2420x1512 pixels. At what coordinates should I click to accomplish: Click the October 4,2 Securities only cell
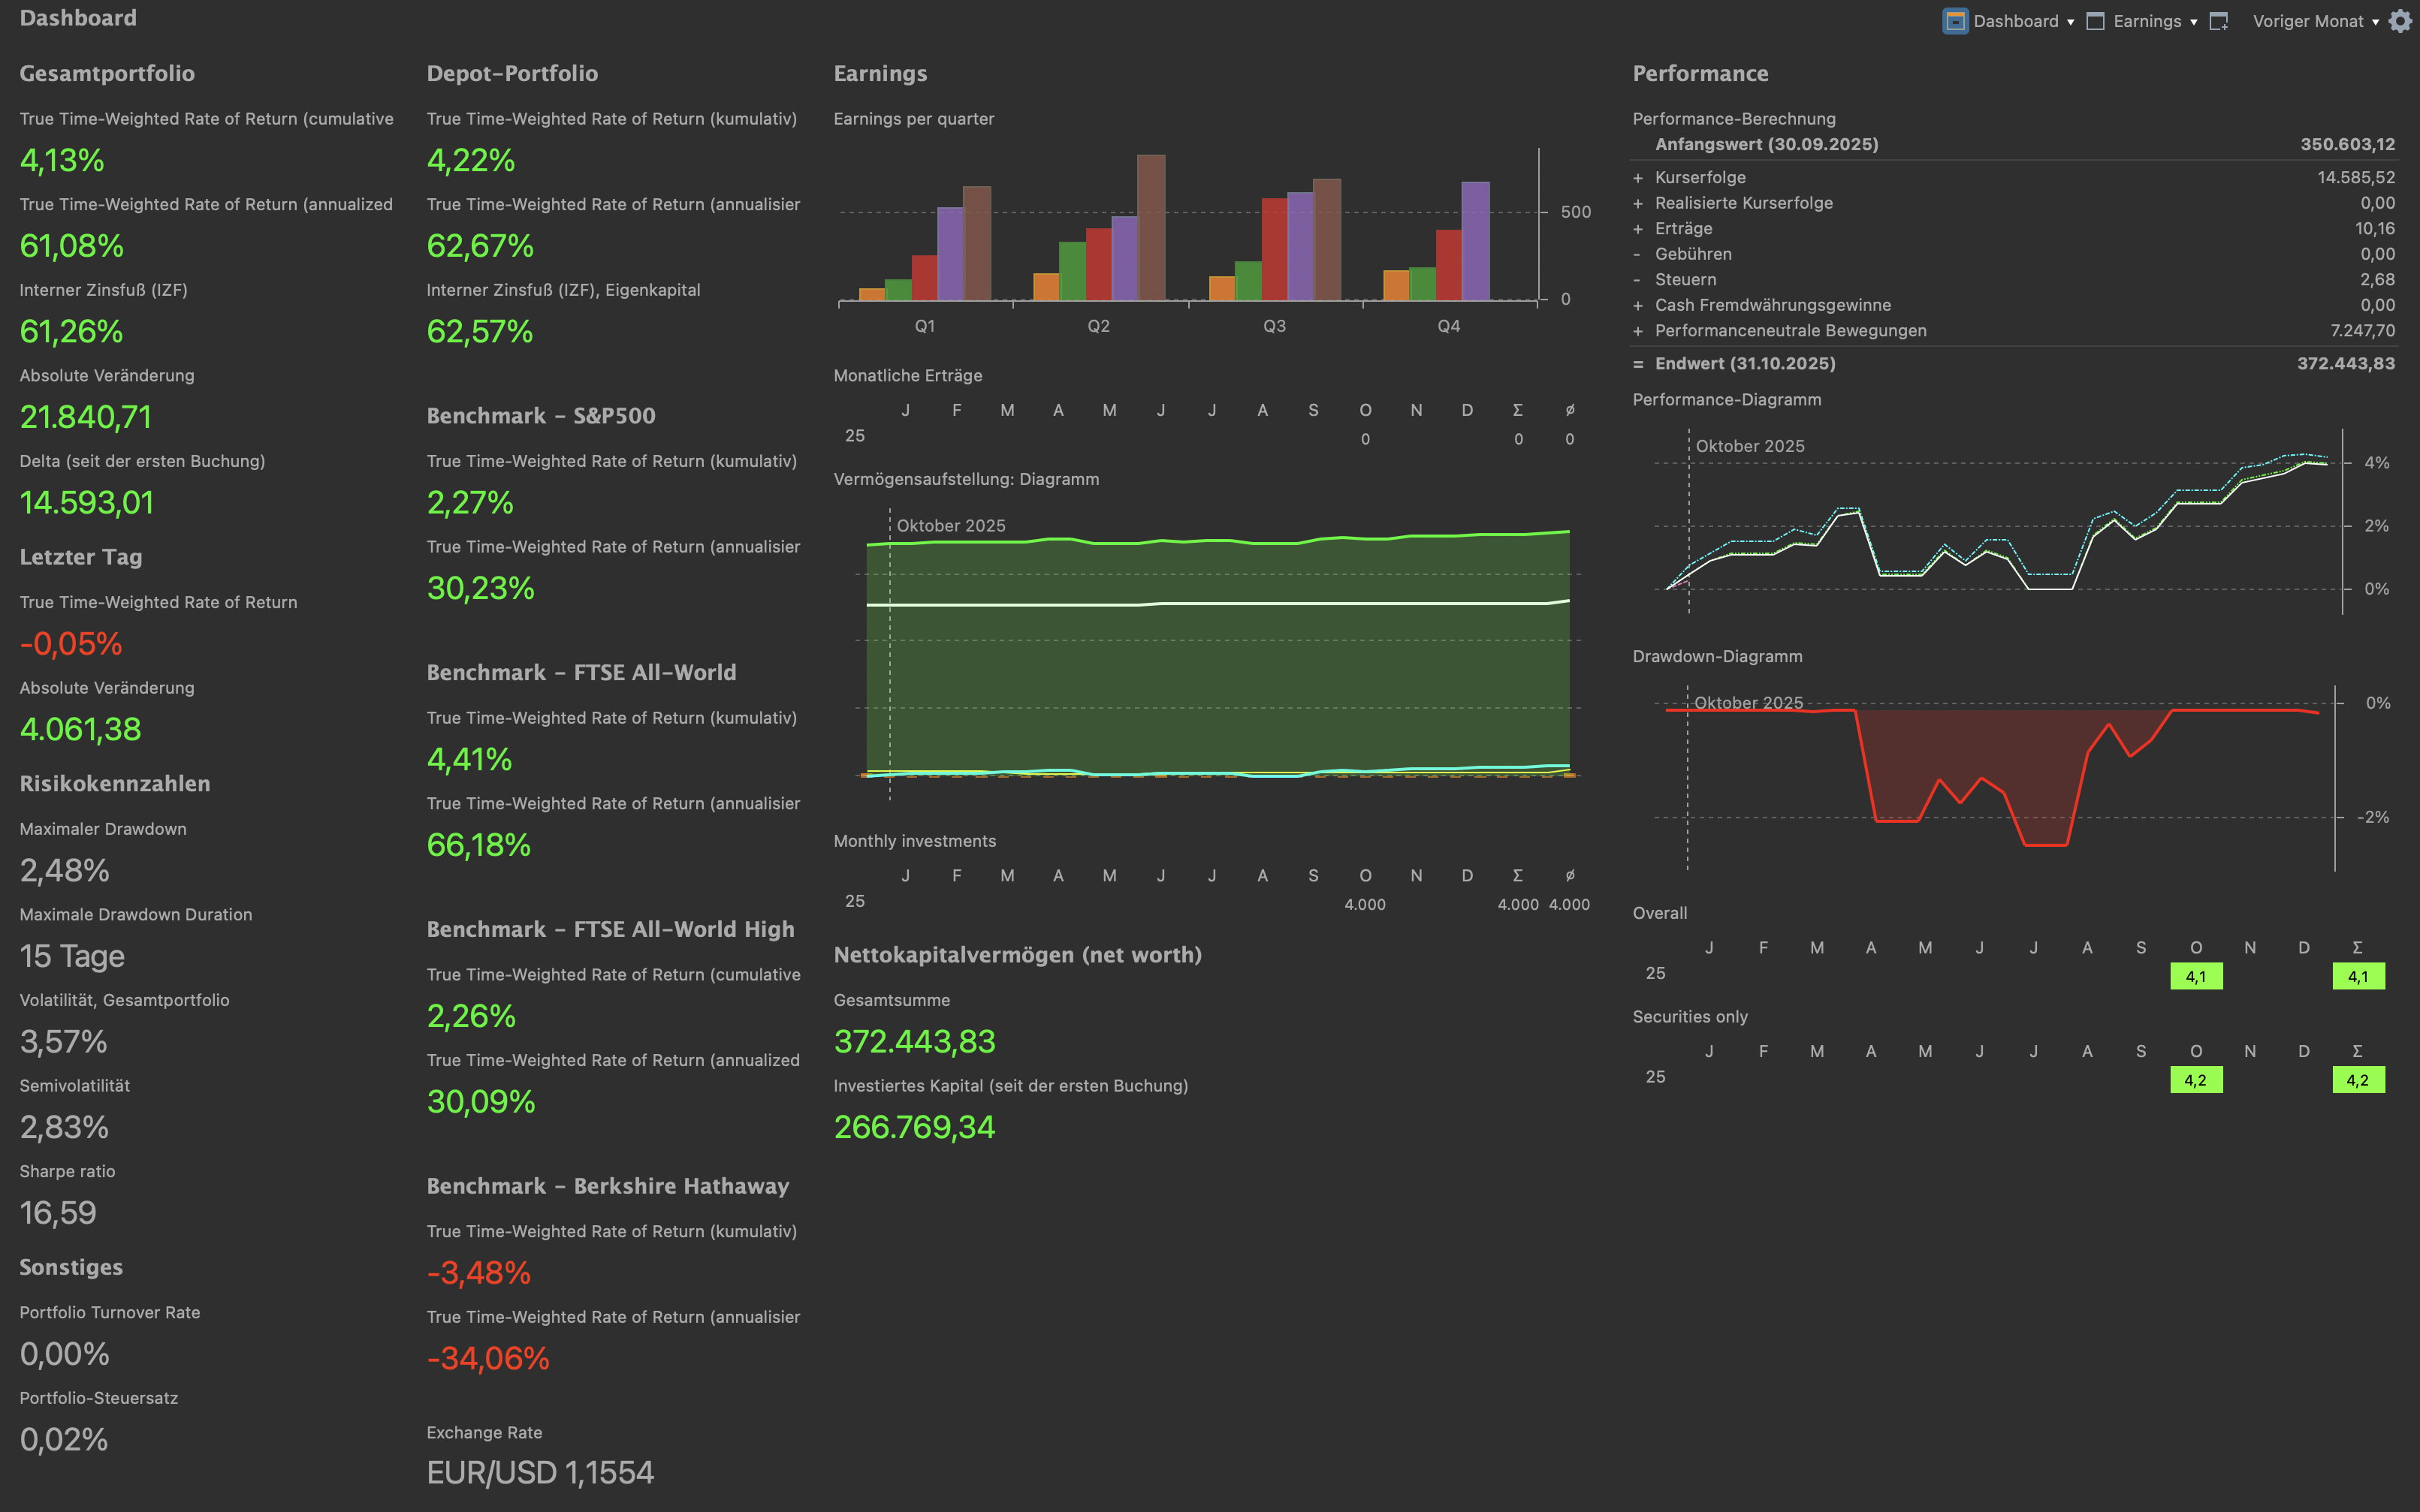pyautogui.click(x=2195, y=1080)
